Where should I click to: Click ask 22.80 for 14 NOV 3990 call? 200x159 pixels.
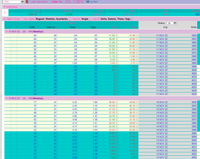click(132, 130)
